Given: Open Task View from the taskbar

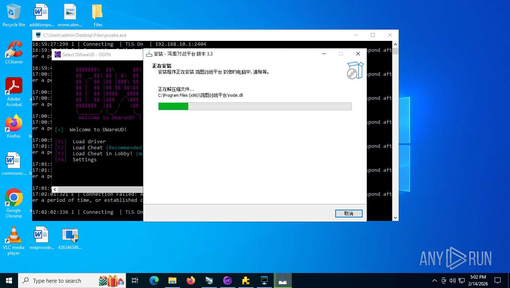Looking at the screenshot, I should (135, 280).
